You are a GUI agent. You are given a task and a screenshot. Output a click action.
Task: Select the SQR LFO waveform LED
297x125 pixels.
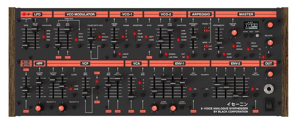click(x=44, y=37)
